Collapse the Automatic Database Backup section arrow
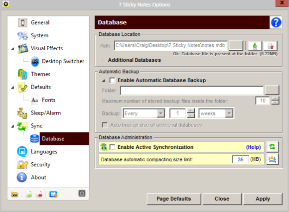This screenshot has height=212, width=289. [x=104, y=81]
